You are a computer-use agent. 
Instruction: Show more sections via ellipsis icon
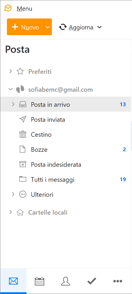click(x=118, y=281)
